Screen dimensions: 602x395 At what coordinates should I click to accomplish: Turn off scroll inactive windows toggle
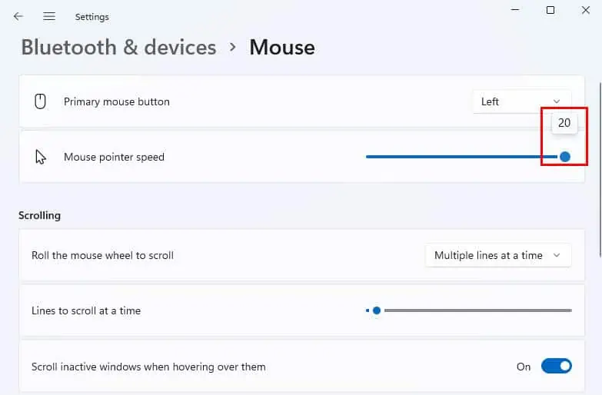pos(556,367)
